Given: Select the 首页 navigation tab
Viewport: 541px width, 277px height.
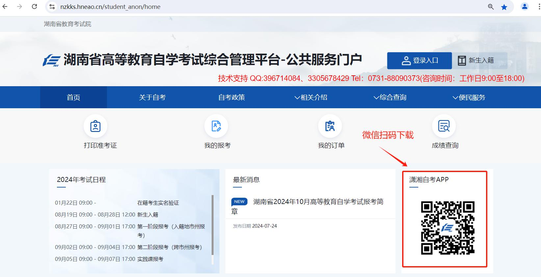Looking at the screenshot, I should pyautogui.click(x=73, y=97).
